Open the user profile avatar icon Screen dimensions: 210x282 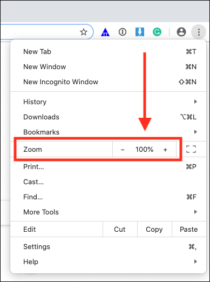(181, 32)
